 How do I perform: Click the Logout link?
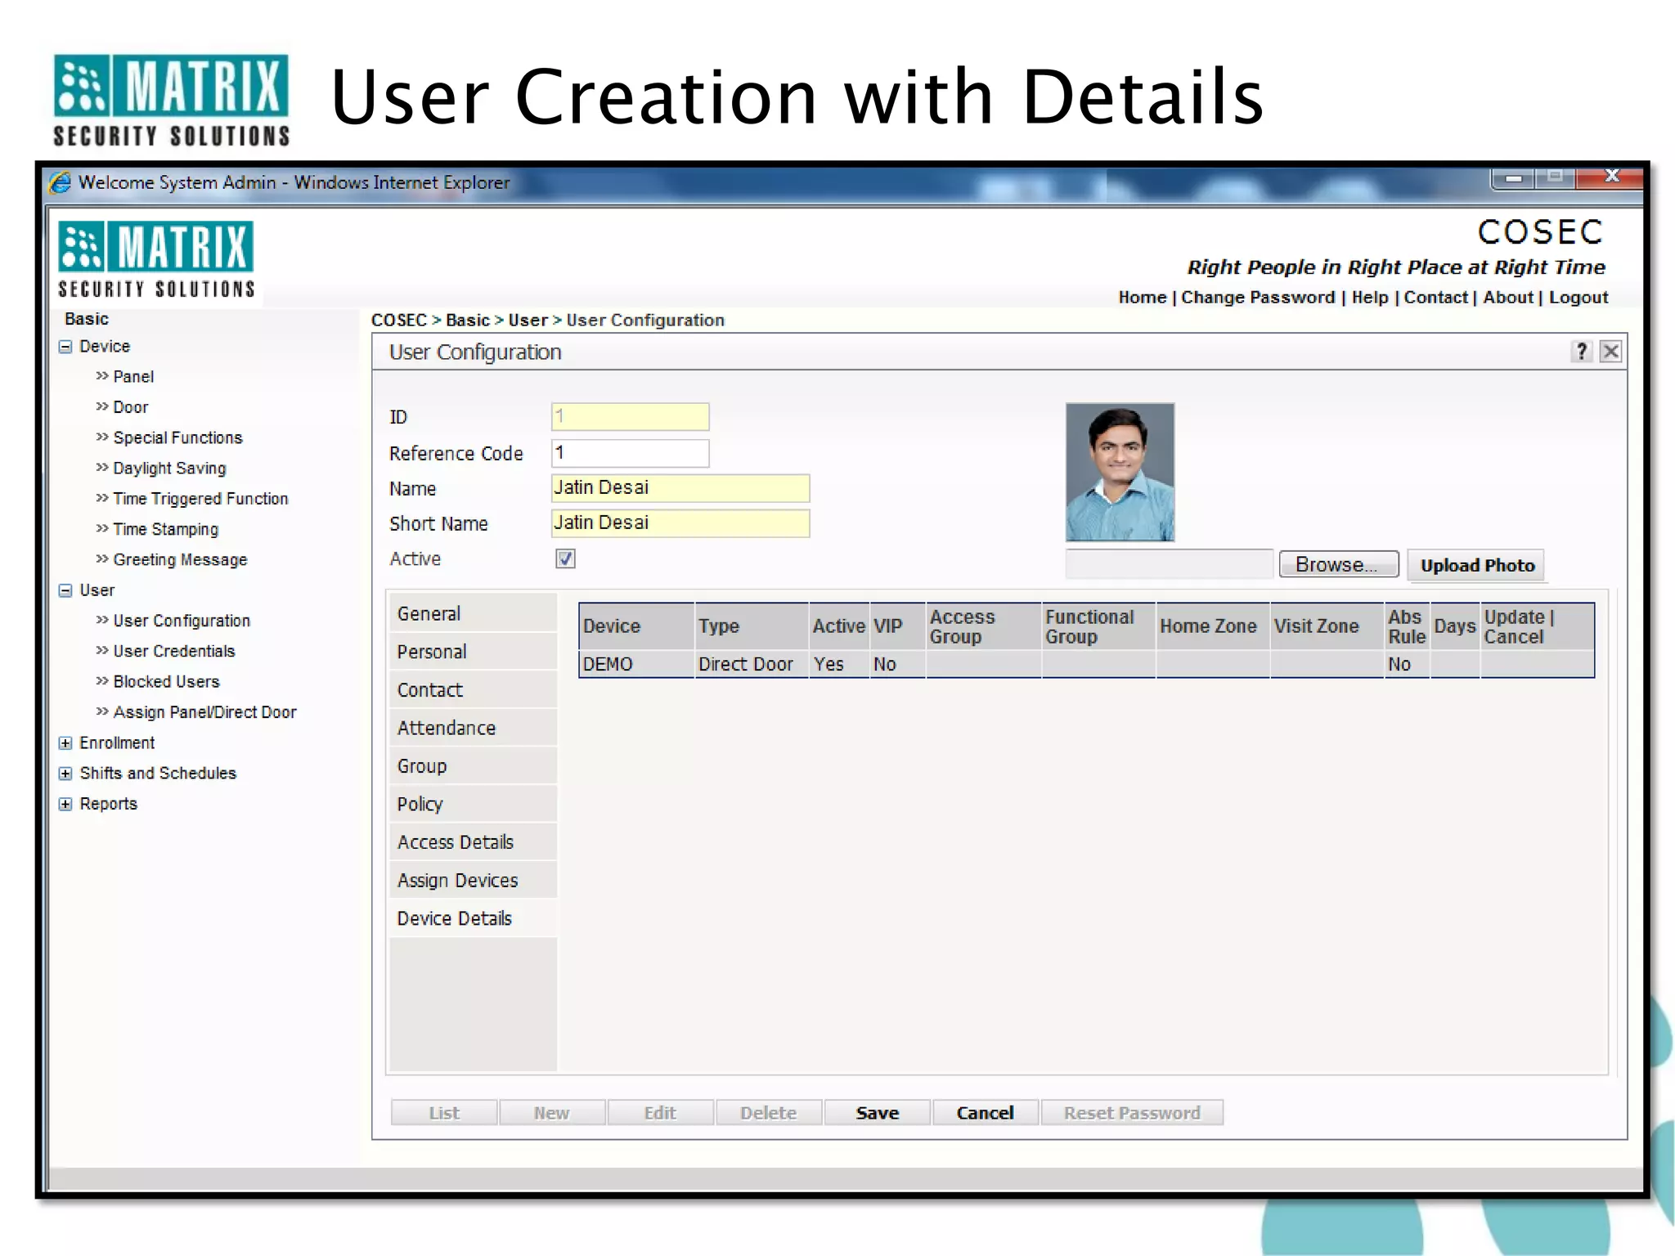[1578, 298]
